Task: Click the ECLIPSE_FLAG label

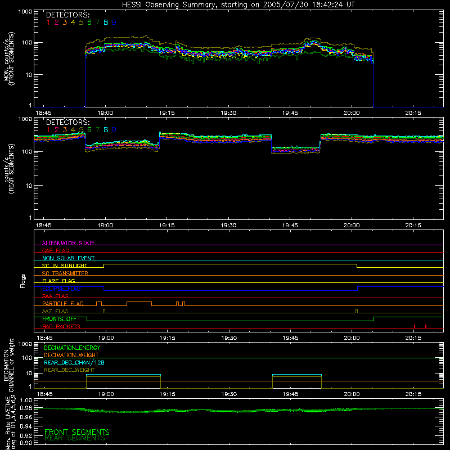Action: tap(61, 289)
